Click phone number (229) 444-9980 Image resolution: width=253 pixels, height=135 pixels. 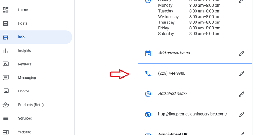coord(172,73)
